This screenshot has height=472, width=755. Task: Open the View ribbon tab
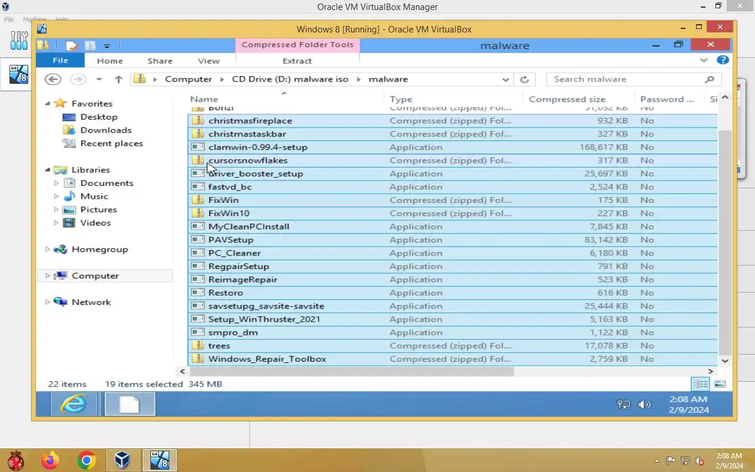[x=209, y=61]
